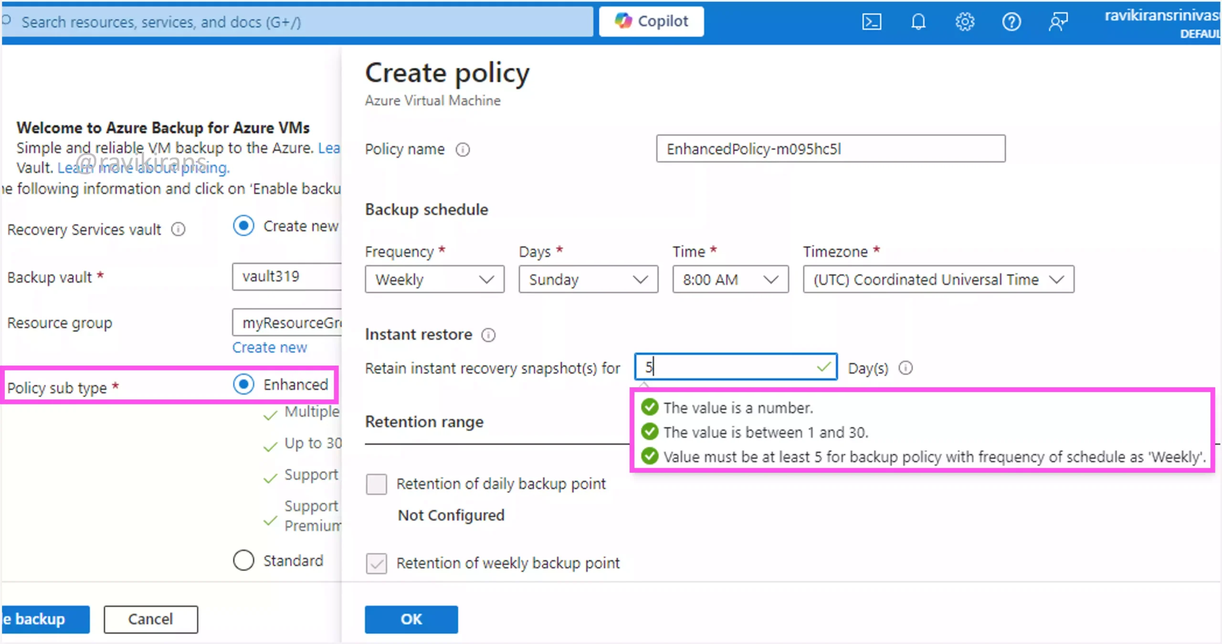1222x644 pixels.
Task: Click Create new link under Resource group
Action: tap(270, 348)
